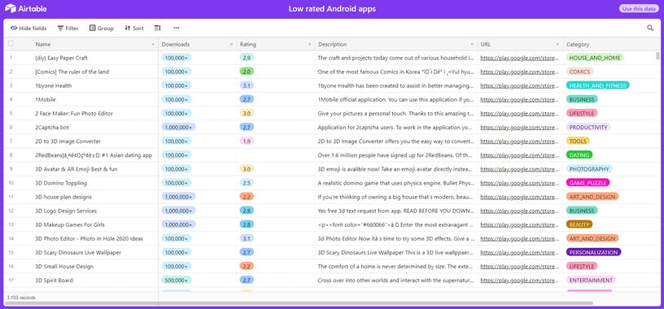
Task: Click the vertical scrollbar handle
Action: 657,56
